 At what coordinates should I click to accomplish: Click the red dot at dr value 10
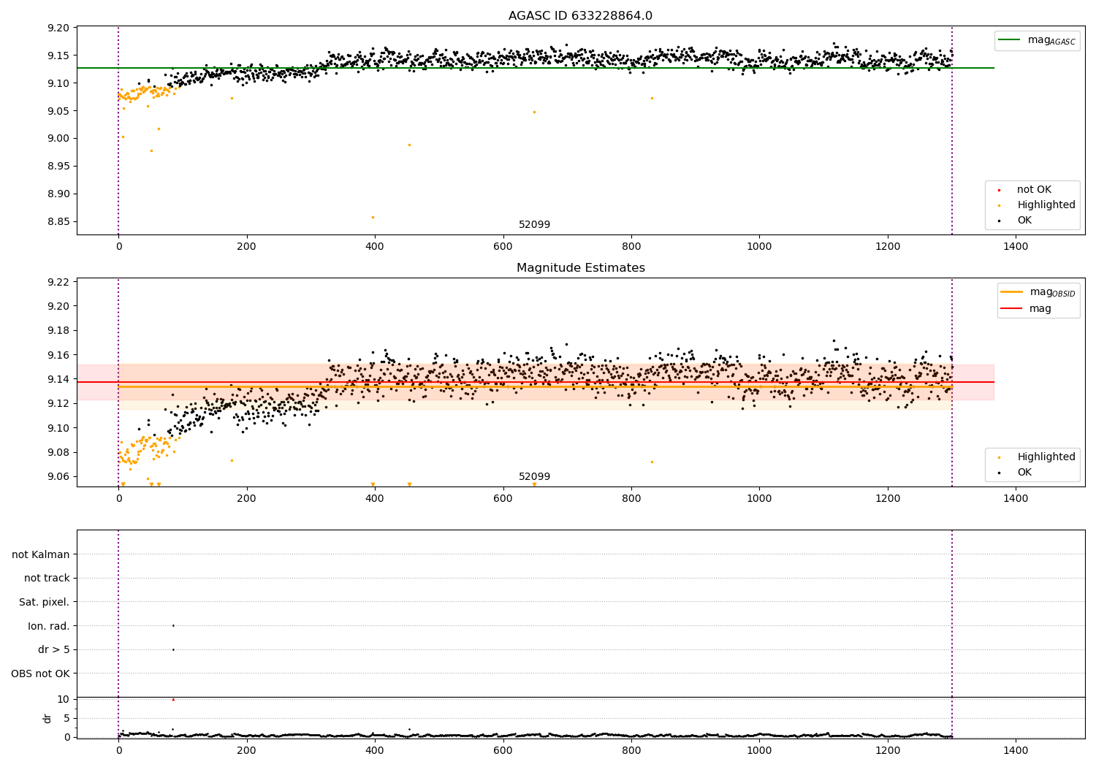(x=173, y=700)
